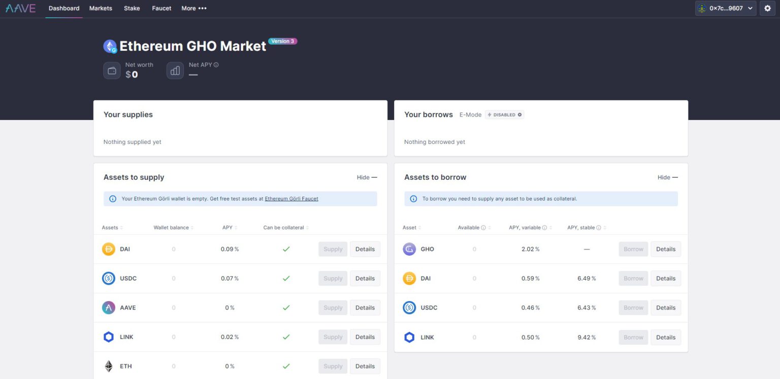Click the collateral checkmark for USDC

point(286,278)
